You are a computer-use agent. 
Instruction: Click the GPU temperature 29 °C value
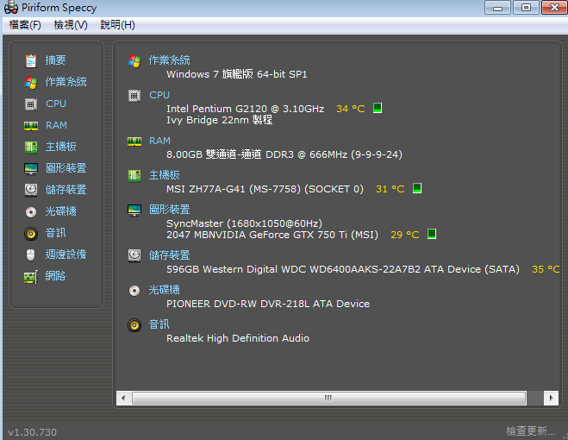click(x=405, y=235)
